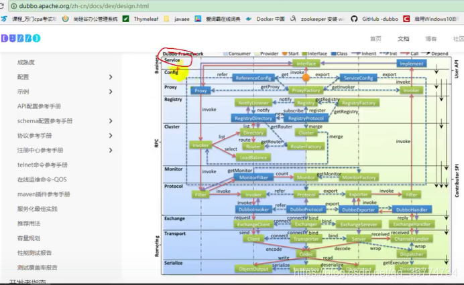Click the ServiceConfig box in diagram
The height and width of the screenshot is (285, 464).
358,78
